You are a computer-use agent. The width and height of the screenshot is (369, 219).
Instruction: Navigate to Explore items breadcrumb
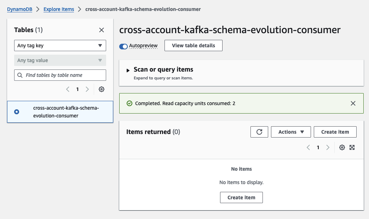[x=59, y=9]
